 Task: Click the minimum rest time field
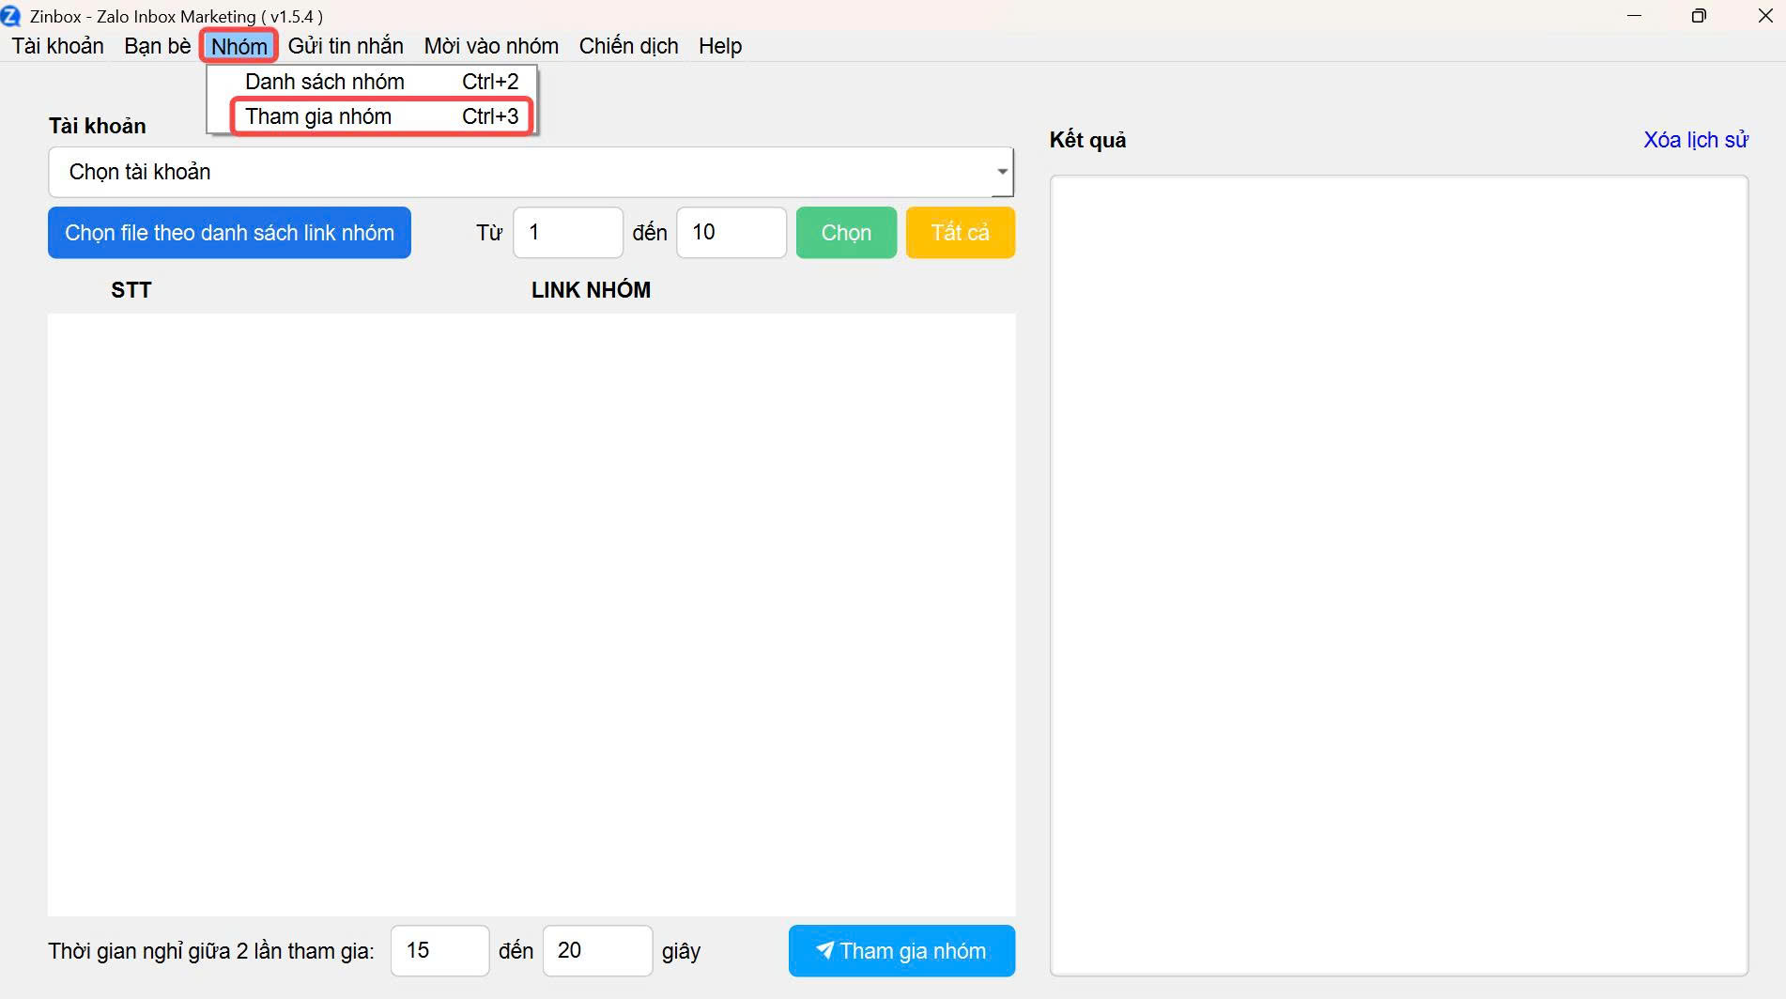[x=439, y=950]
